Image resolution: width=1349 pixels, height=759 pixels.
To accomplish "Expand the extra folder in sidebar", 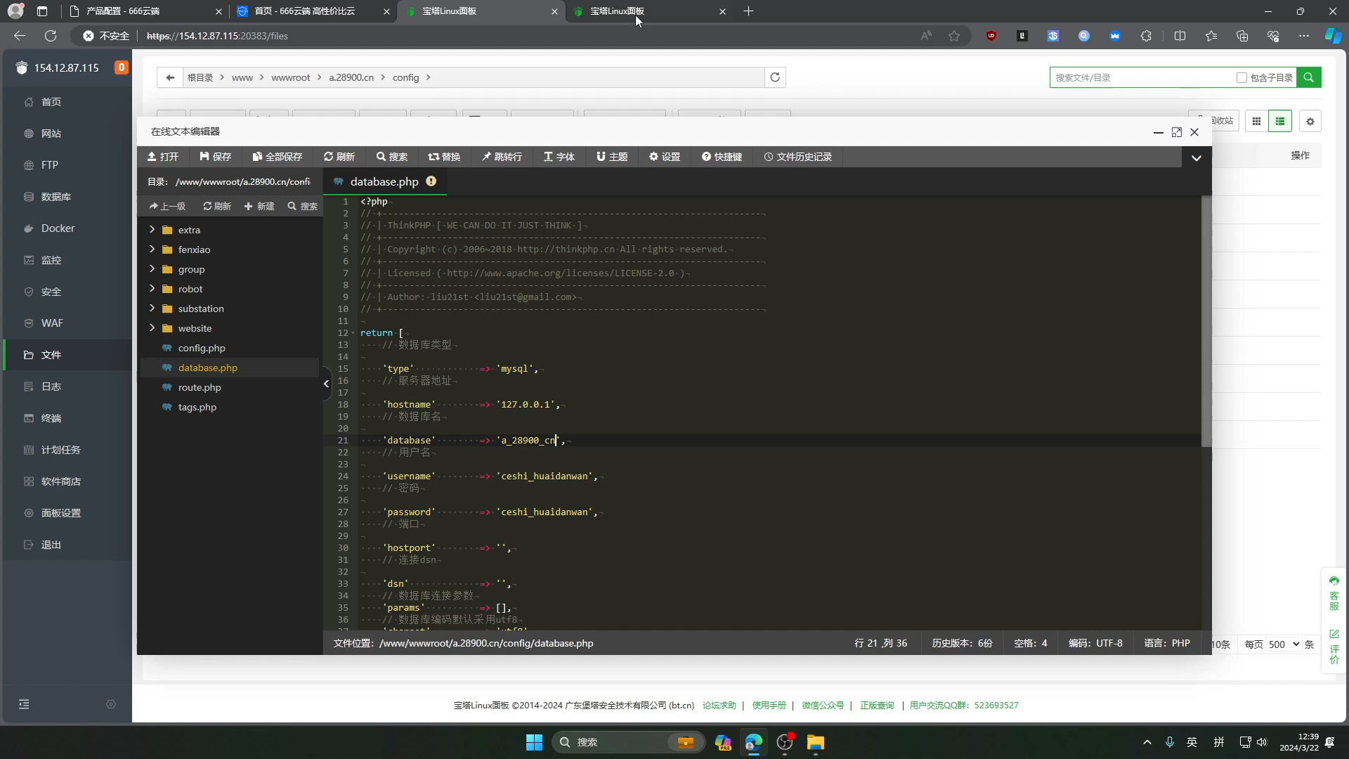I will tap(151, 229).
